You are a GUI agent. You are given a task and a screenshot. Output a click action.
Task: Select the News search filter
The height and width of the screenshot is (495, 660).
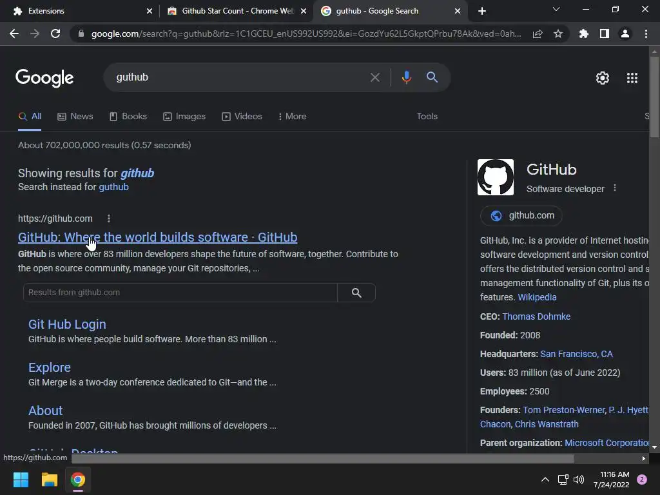click(75, 116)
